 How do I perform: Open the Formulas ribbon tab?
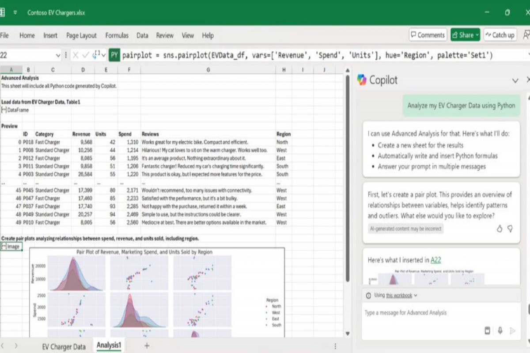coord(117,35)
